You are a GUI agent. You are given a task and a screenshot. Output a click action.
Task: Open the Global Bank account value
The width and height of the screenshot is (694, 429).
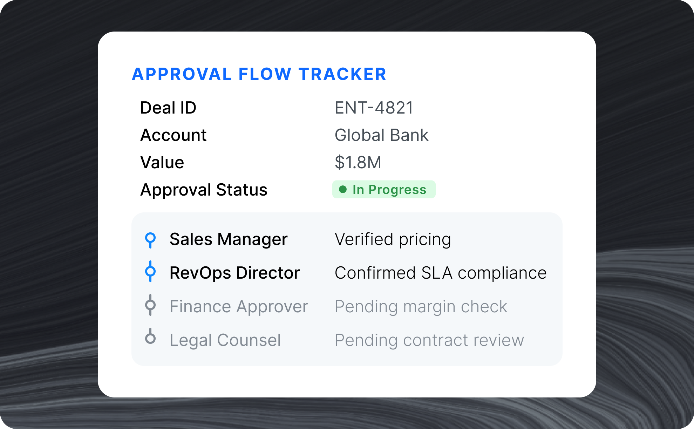click(x=381, y=135)
